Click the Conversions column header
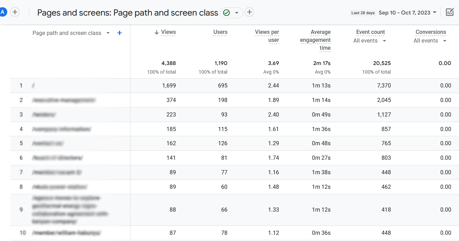This screenshot has height=241, width=459. click(431, 32)
